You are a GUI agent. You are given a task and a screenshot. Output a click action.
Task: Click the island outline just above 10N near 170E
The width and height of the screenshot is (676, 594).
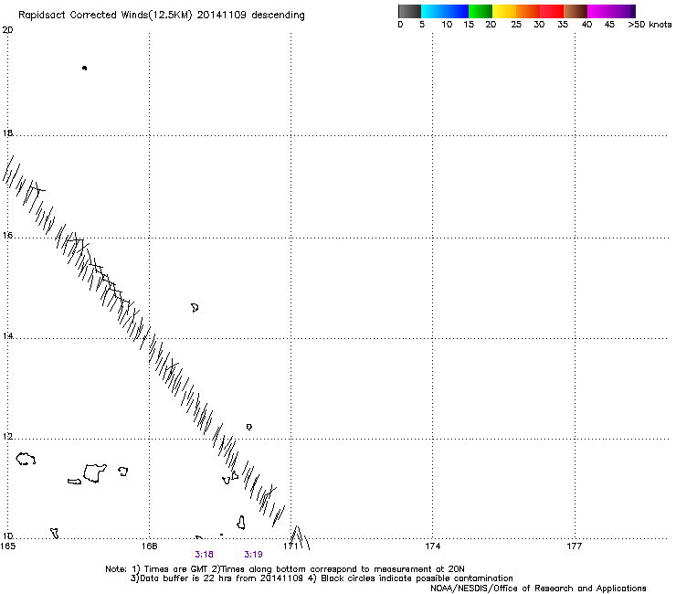241,523
